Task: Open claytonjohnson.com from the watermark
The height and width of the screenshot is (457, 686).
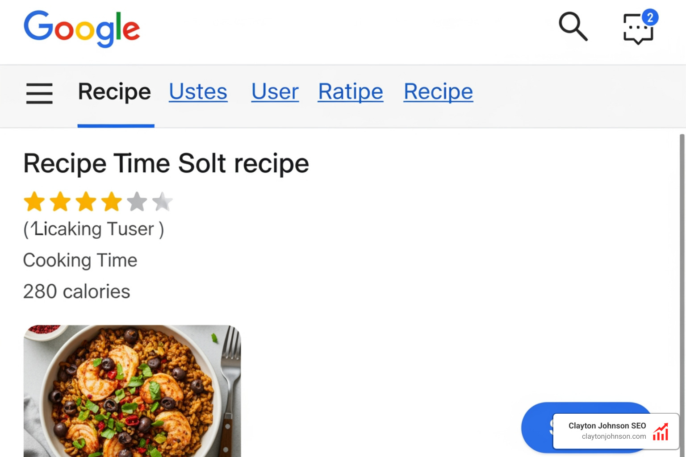Action: pyautogui.click(x=614, y=437)
